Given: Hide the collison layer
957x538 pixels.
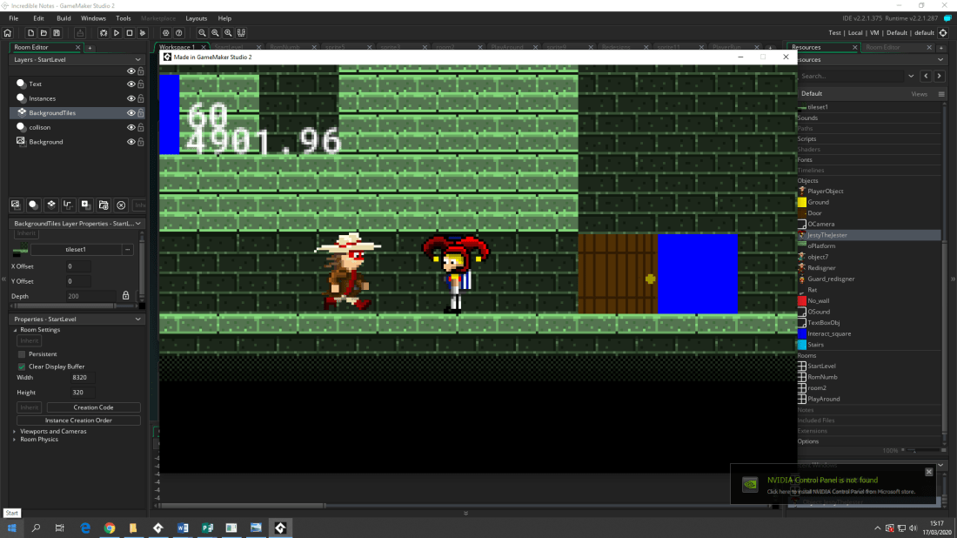Looking at the screenshot, I should pos(130,127).
